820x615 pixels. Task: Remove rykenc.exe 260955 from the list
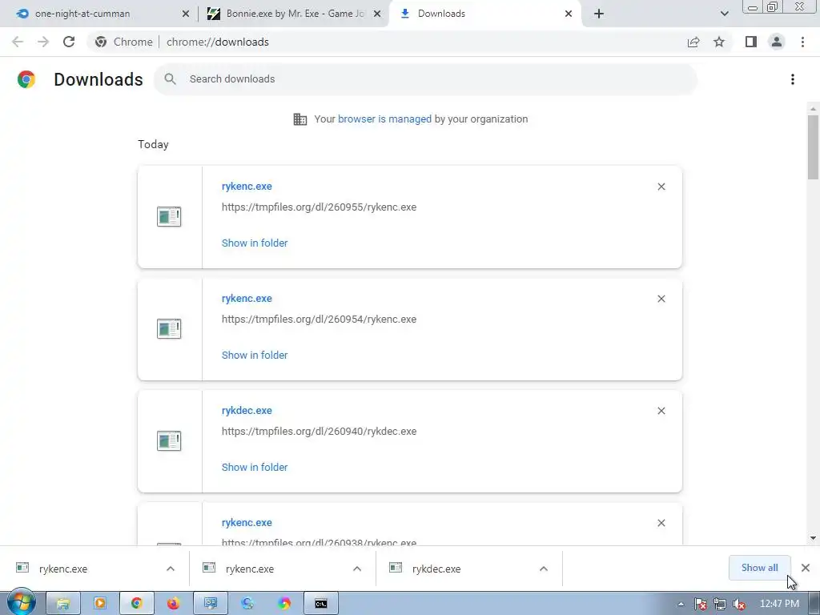click(x=661, y=187)
